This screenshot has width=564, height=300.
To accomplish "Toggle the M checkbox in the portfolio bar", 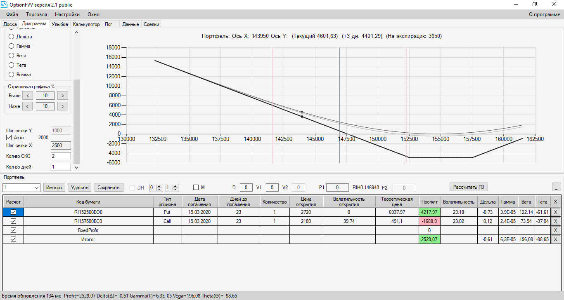I will (x=196, y=187).
